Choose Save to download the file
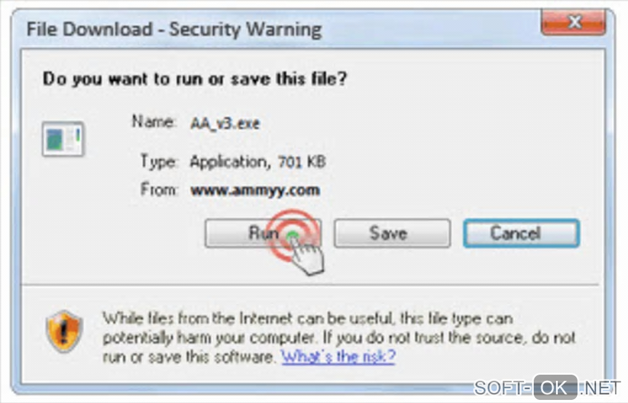This screenshot has height=403, width=628. [392, 233]
